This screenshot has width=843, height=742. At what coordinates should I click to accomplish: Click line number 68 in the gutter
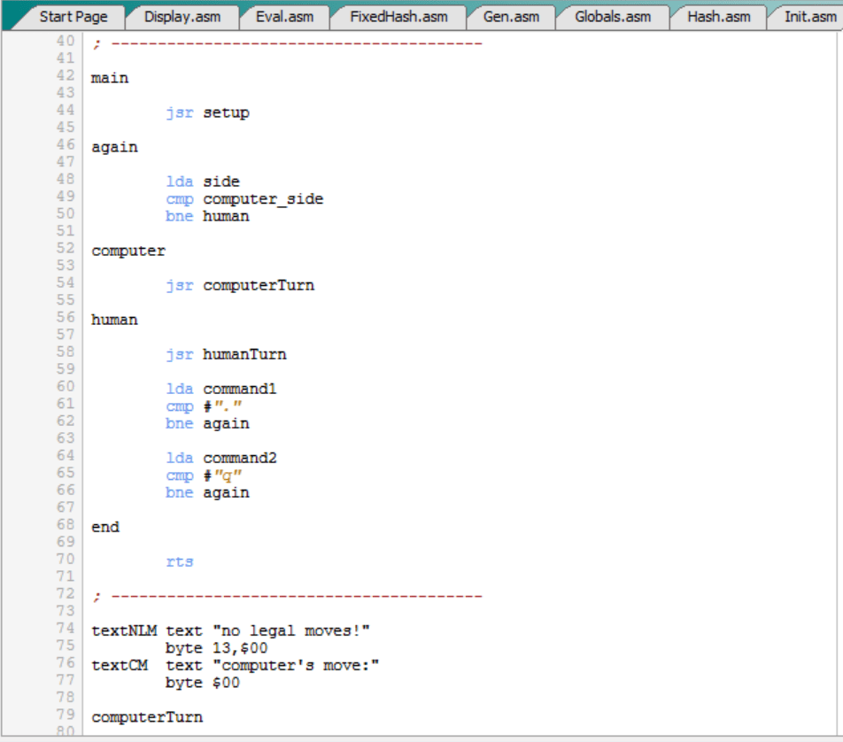(x=66, y=525)
